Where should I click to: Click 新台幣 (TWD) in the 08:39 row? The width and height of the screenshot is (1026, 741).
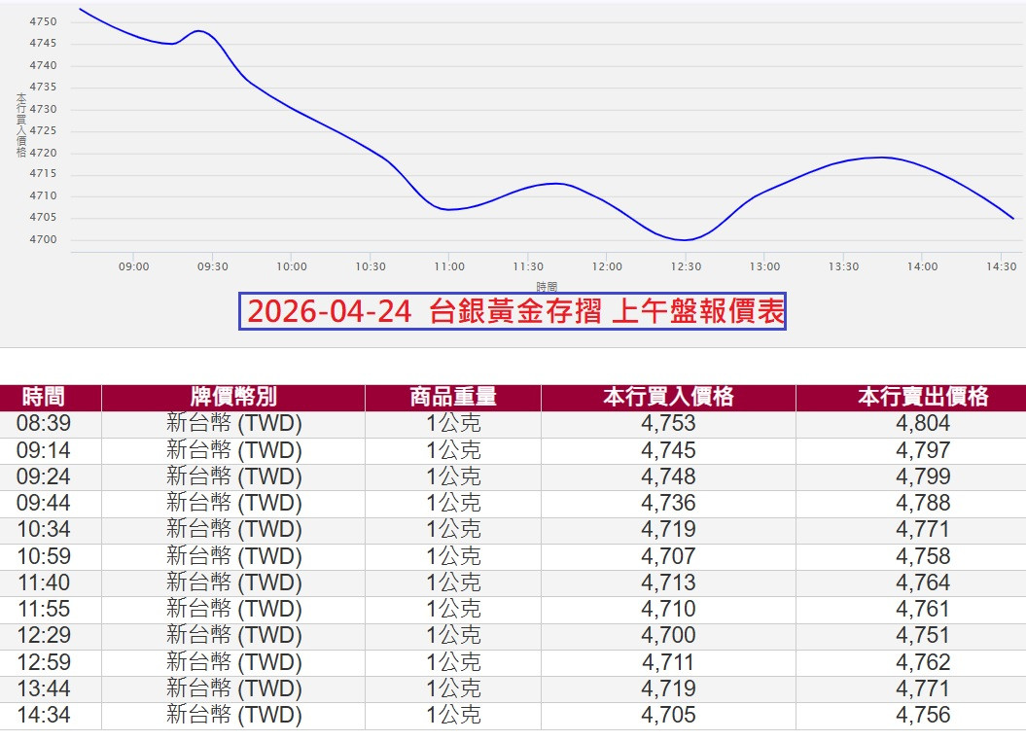point(233,423)
